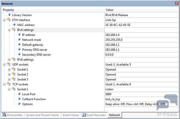Click the MAC address item icon
The width and height of the screenshot is (180, 119).
pos(15,25)
